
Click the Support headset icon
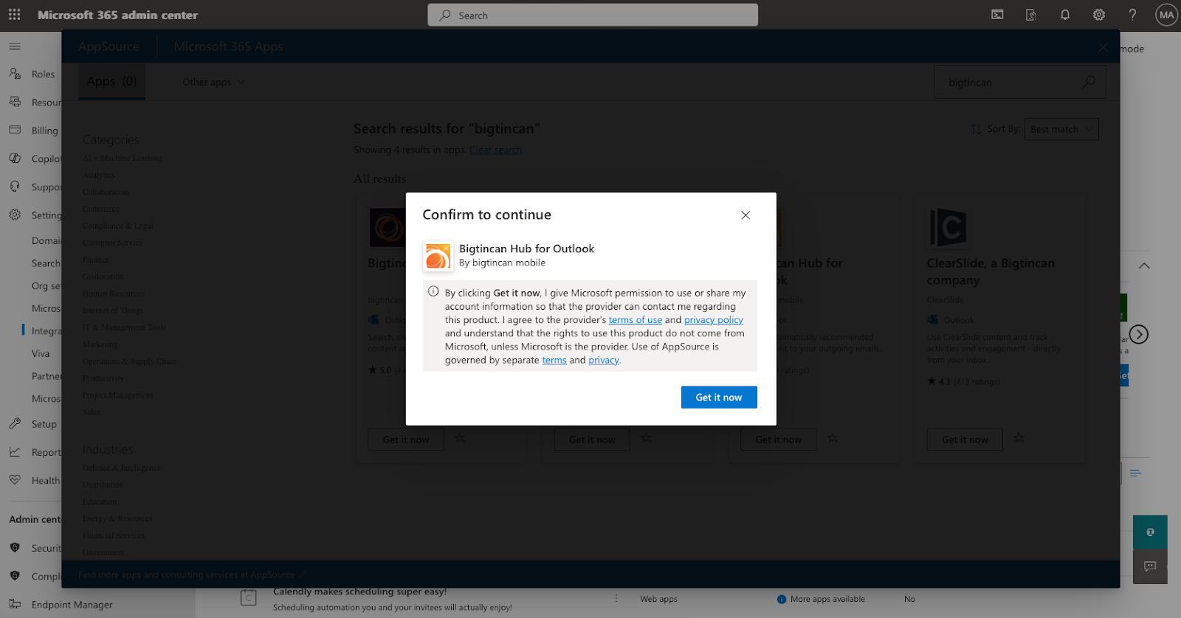click(x=15, y=187)
